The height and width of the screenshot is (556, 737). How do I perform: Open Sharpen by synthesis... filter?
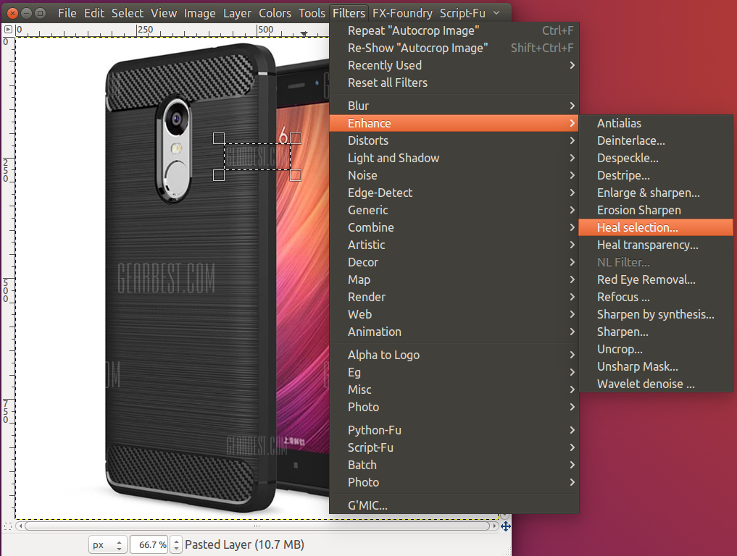pos(656,314)
